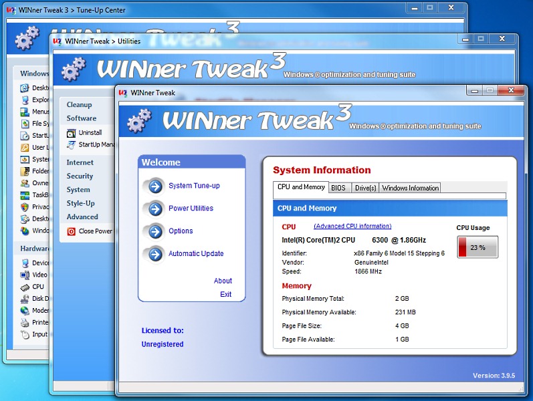Open the Advanced CPU information link
Screen dimensions: 533x401
(x=352, y=227)
